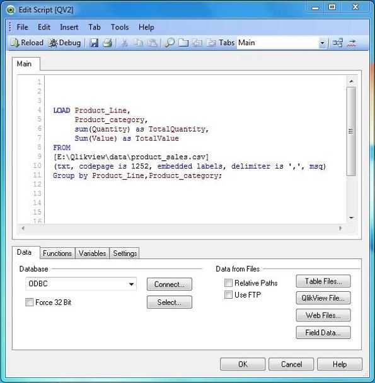Enable the Use FTP checkbox
The height and width of the screenshot is (383, 375).
(x=228, y=295)
